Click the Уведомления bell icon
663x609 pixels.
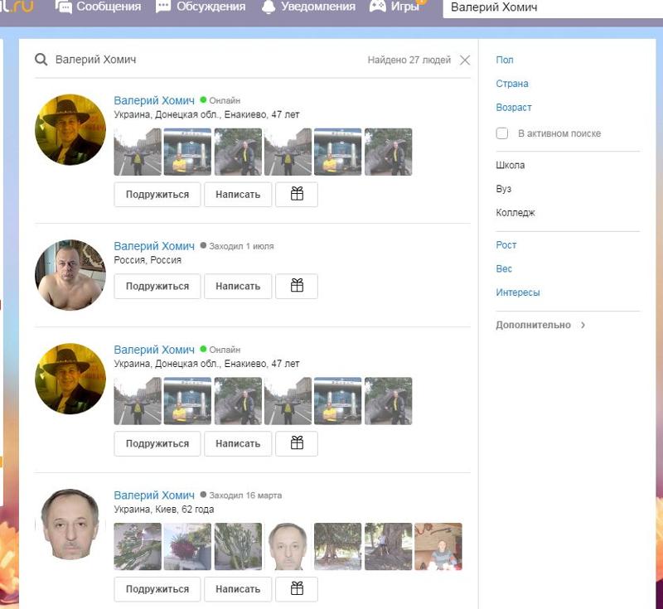(x=269, y=7)
